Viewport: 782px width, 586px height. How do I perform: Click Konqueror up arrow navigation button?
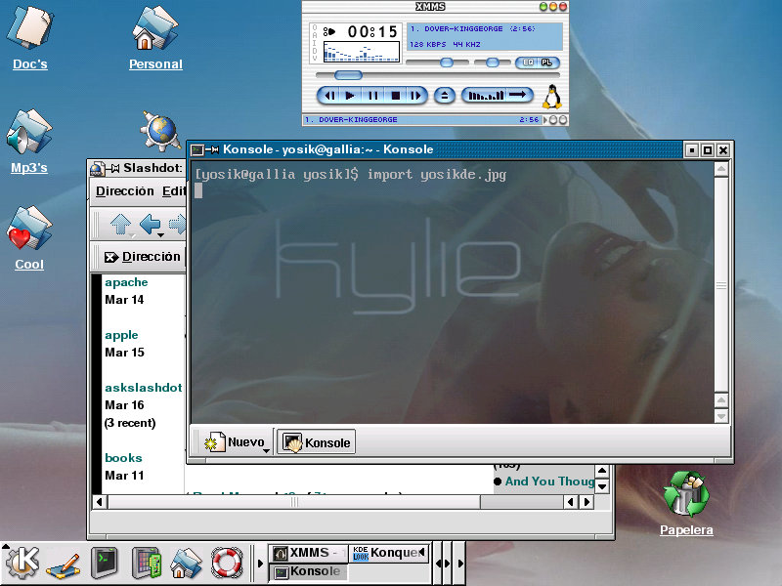tap(120, 225)
